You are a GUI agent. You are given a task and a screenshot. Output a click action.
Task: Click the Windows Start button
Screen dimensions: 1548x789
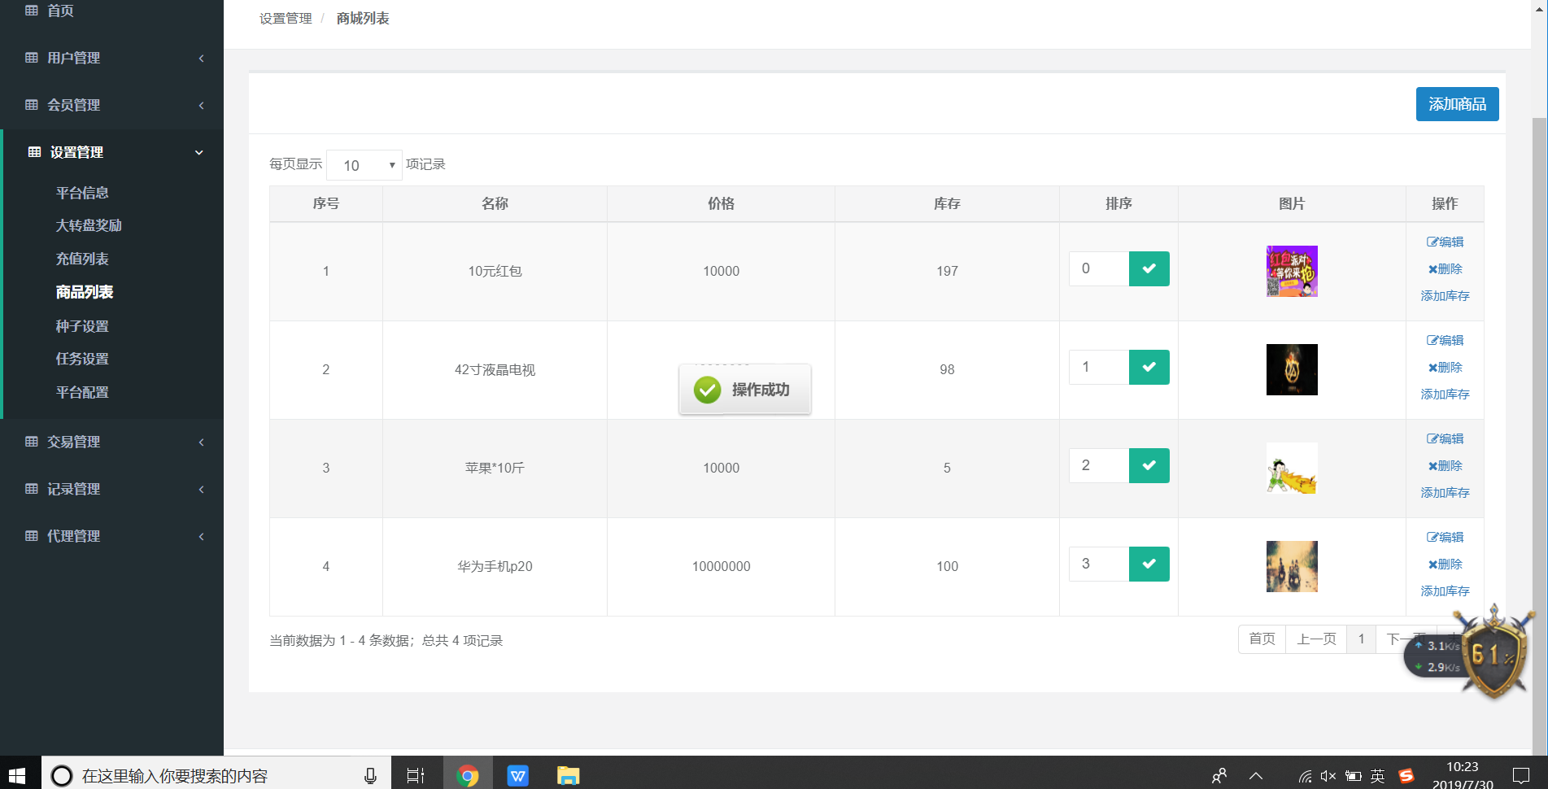[17, 775]
